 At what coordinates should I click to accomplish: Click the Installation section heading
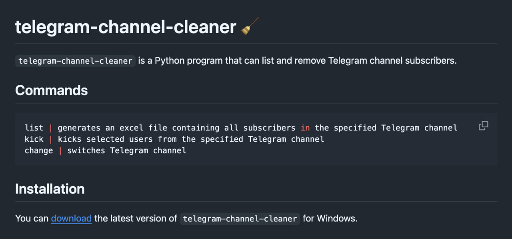50,189
